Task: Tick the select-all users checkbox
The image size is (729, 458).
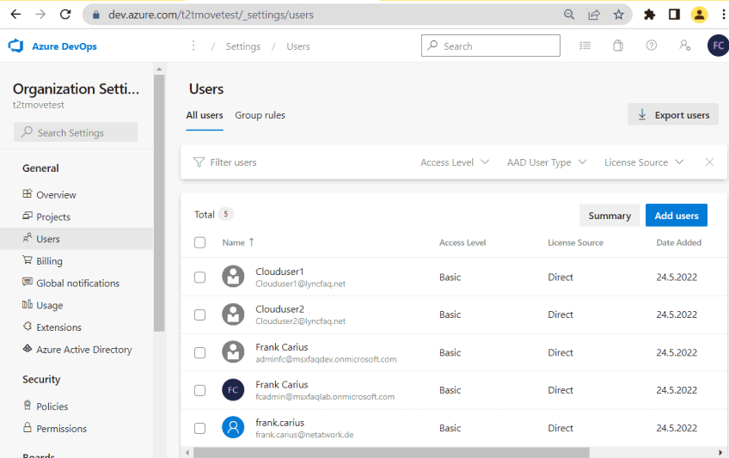Action: point(200,242)
